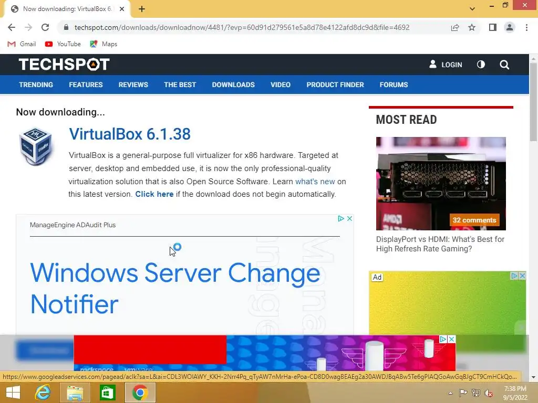This screenshot has height=403, width=538.
Task: Click the VirtualBox cube logo
Action: click(x=35, y=147)
